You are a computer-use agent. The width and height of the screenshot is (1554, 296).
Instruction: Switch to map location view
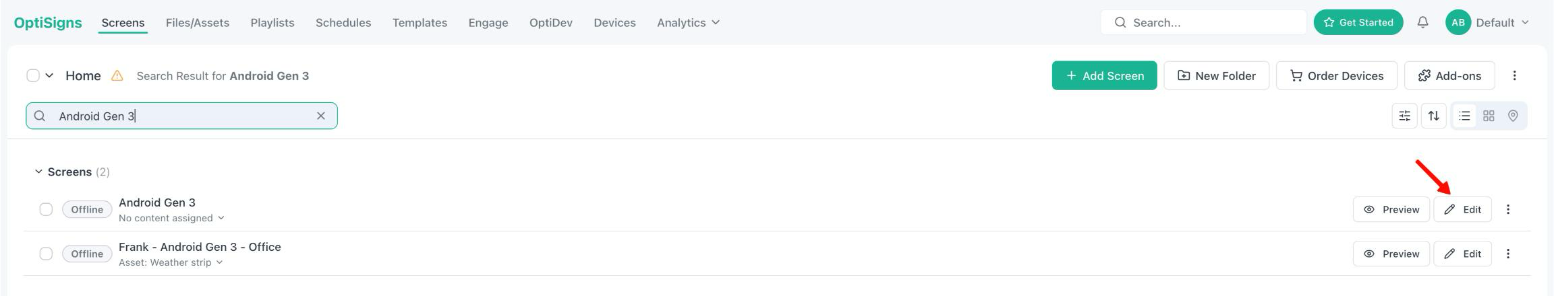(x=1513, y=116)
